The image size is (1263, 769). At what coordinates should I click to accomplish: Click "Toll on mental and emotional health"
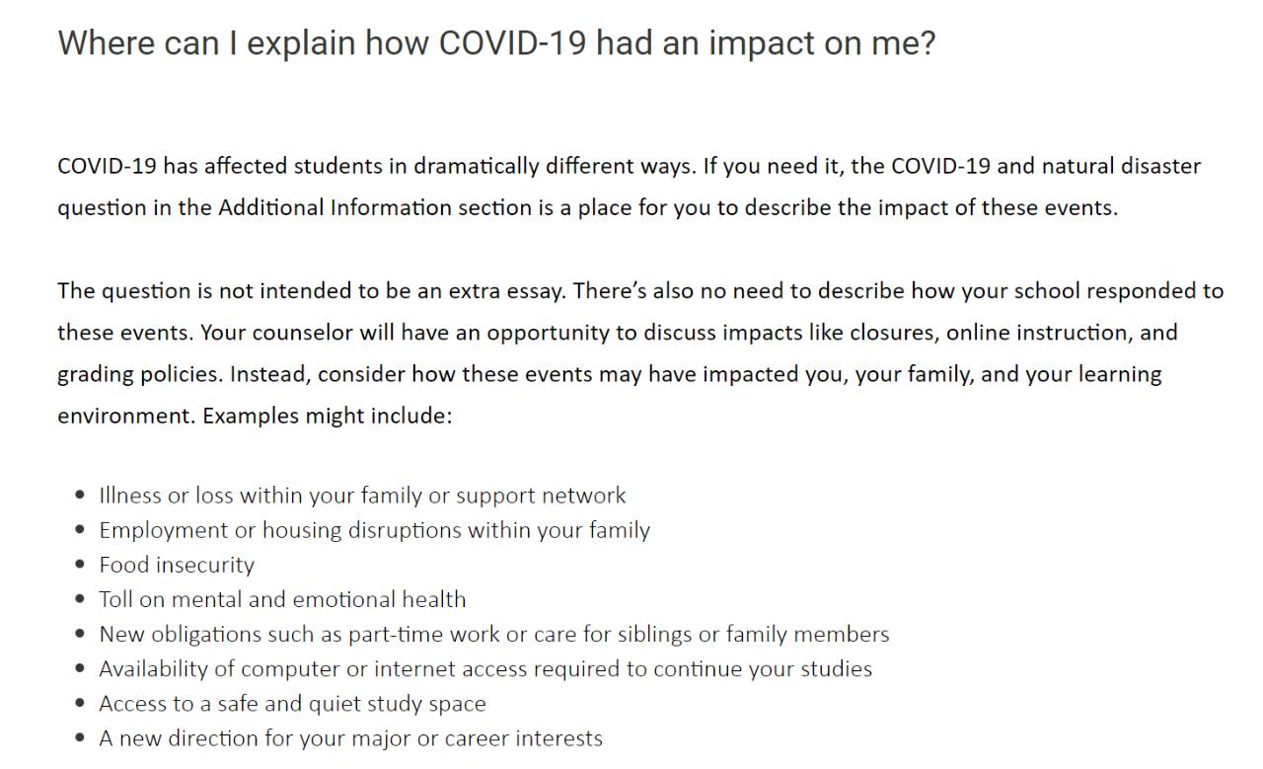(x=282, y=599)
